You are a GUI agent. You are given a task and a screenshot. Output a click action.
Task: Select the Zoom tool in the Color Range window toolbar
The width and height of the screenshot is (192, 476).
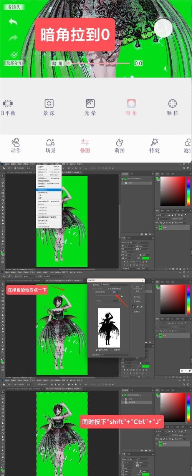pyautogui.click(x=3, y=352)
